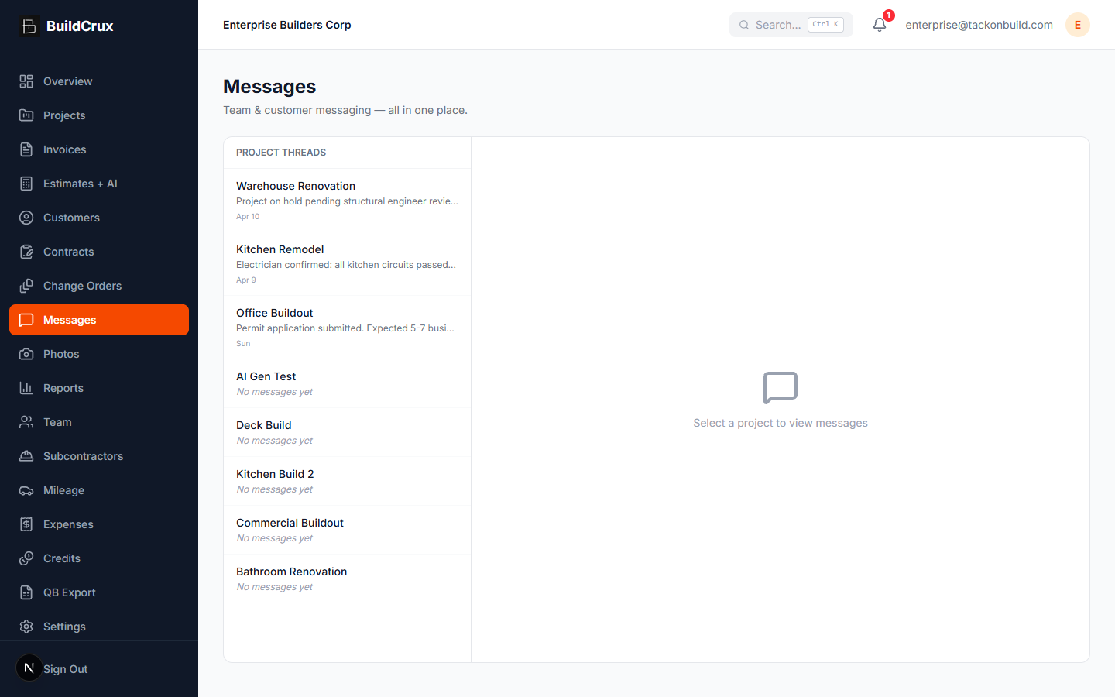Click the round N badge icon
The height and width of the screenshot is (697, 1115).
(x=29, y=668)
